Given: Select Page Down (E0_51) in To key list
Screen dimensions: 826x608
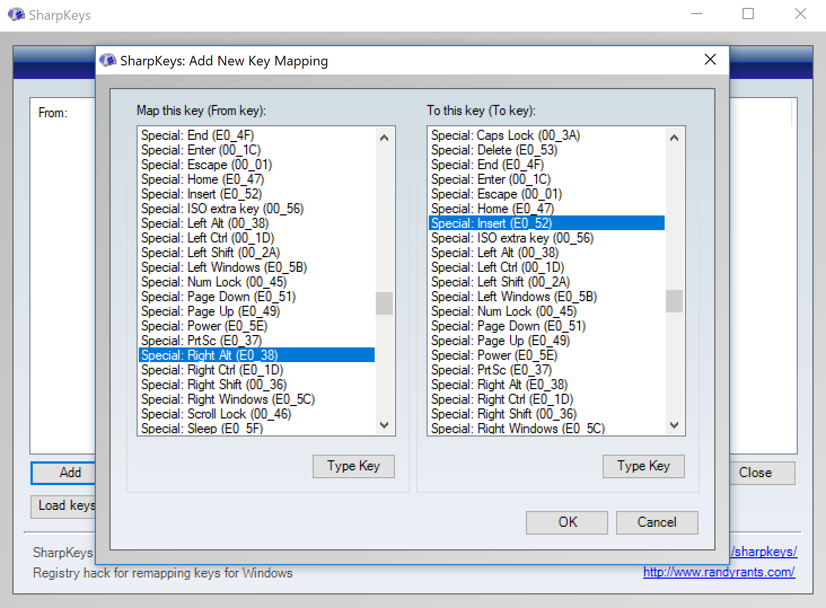Looking at the screenshot, I should coord(547,326).
